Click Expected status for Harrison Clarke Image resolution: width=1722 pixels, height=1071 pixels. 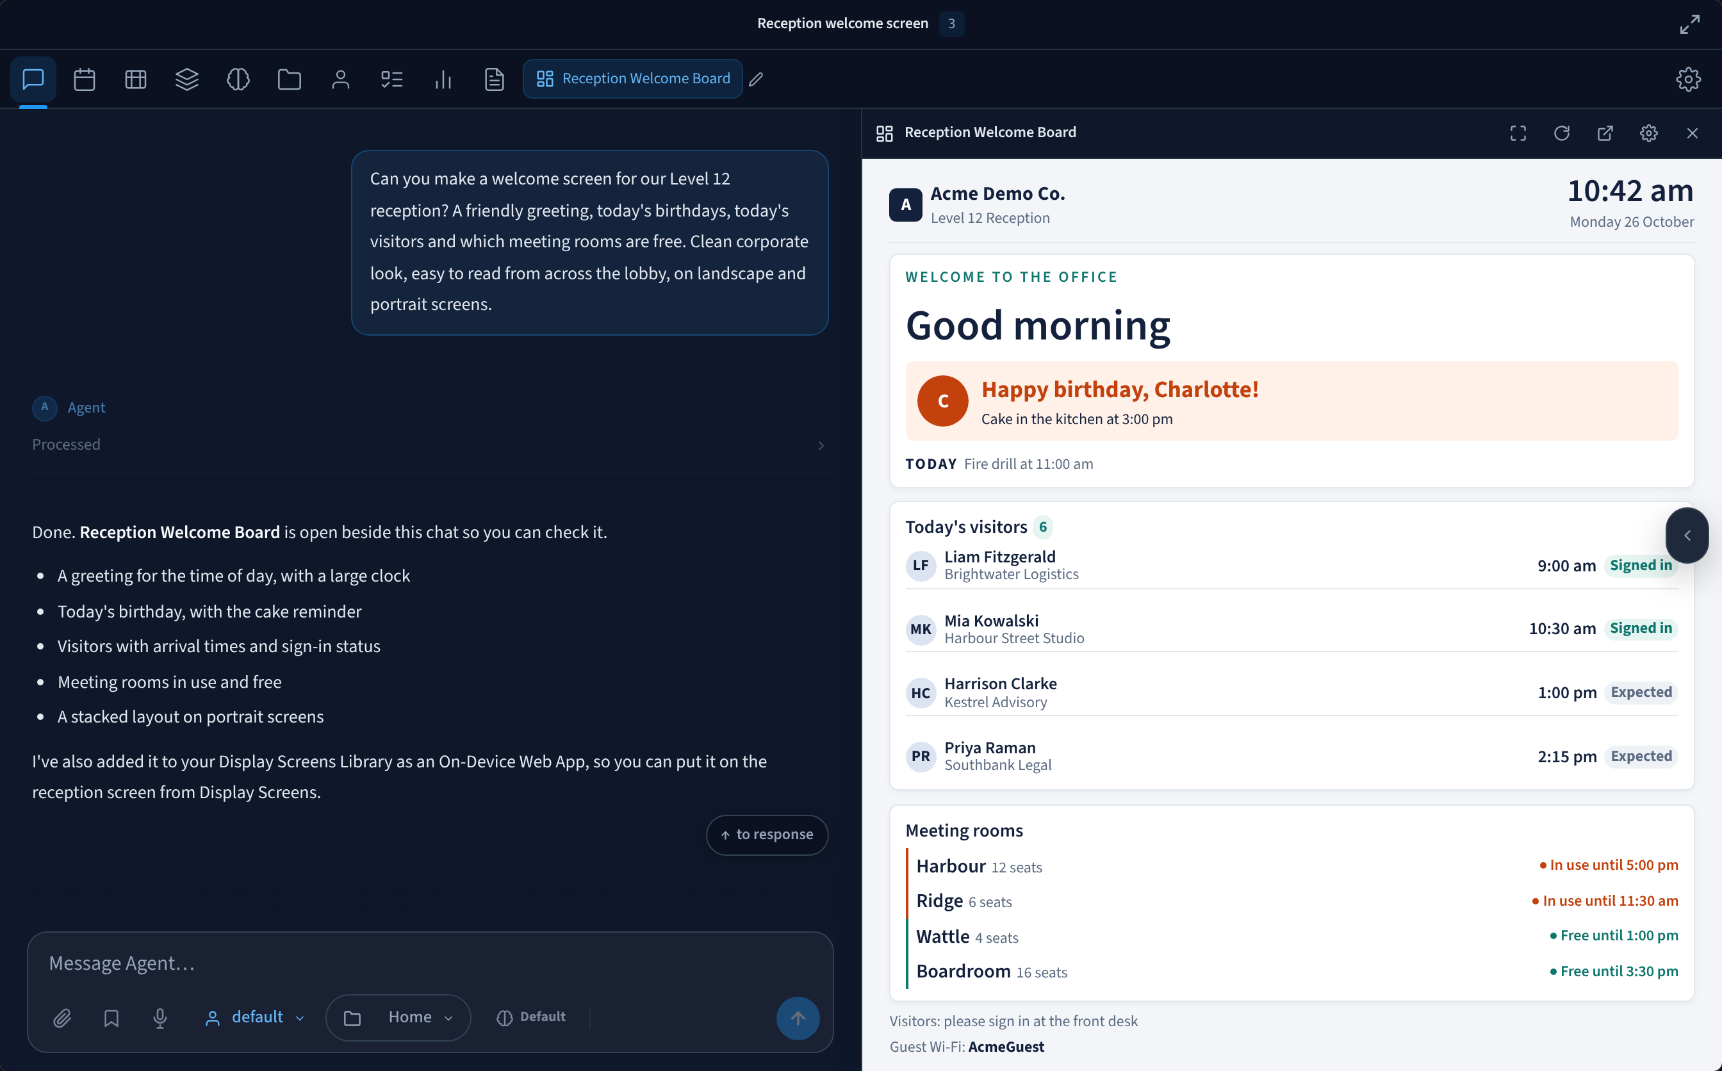(1641, 692)
